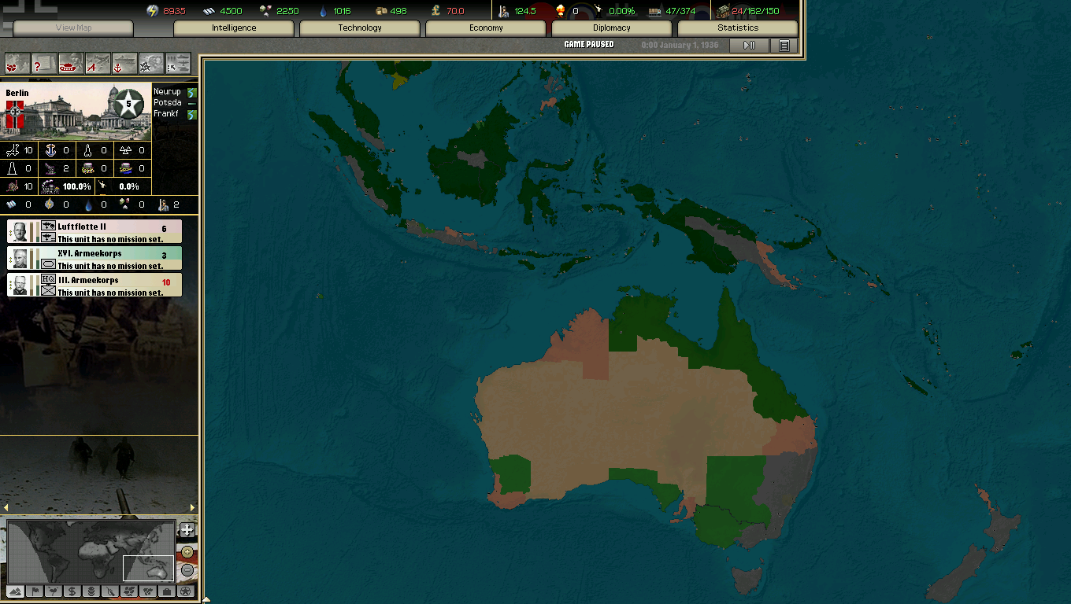
Task: Click the left yellow scroll arrow
Action: (x=6, y=508)
